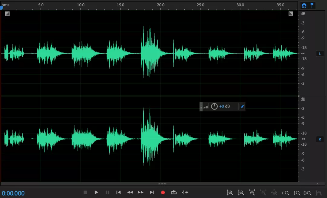The height and width of the screenshot is (198, 327).
Task: Click the horizontal scrollbar grip below the waveform
Action: point(163,184)
